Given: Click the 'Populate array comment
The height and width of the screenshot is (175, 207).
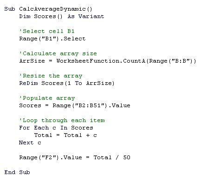Looking at the screenshot, I should (47, 98).
